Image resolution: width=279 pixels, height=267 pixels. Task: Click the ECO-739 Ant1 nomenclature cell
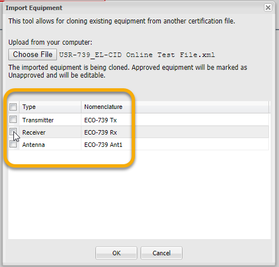pyautogui.click(x=175, y=145)
